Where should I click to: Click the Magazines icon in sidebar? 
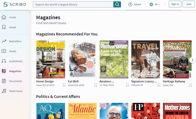(x=4, y=71)
